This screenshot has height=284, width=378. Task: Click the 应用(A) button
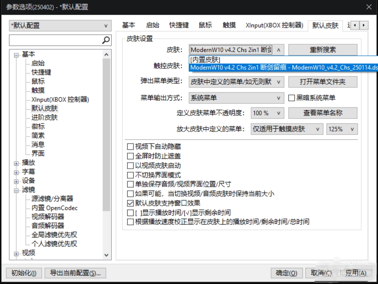tap(356, 273)
